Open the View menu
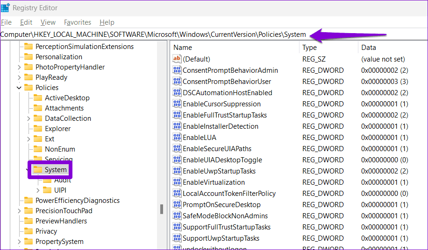The width and height of the screenshot is (428, 250). (x=48, y=22)
